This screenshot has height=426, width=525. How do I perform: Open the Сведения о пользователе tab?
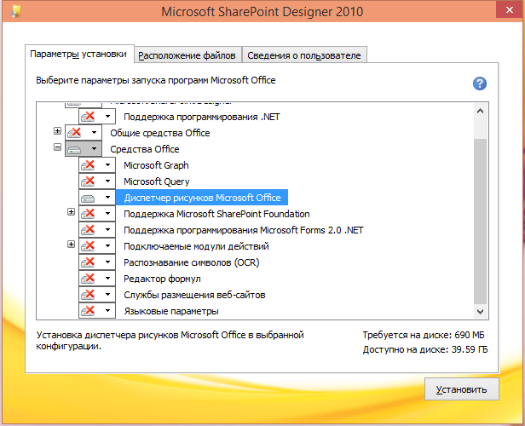304,55
